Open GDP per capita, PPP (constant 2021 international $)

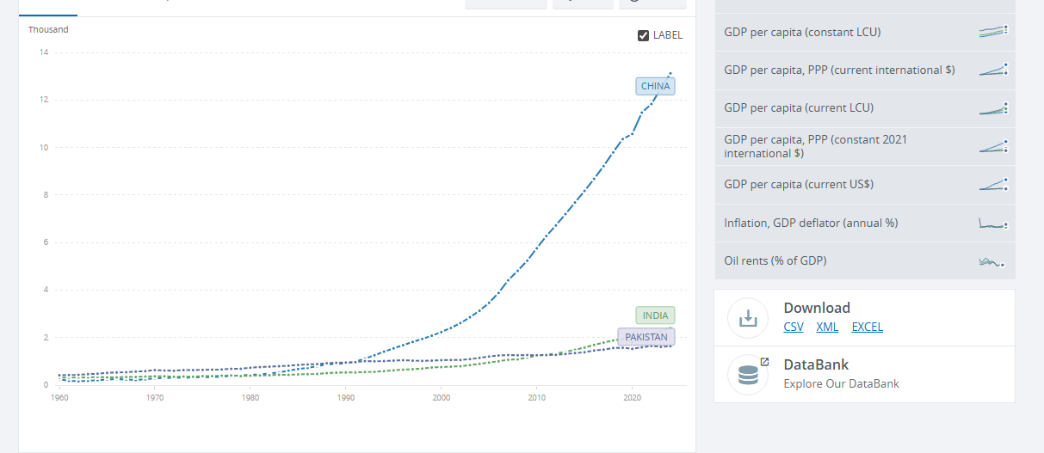815,146
